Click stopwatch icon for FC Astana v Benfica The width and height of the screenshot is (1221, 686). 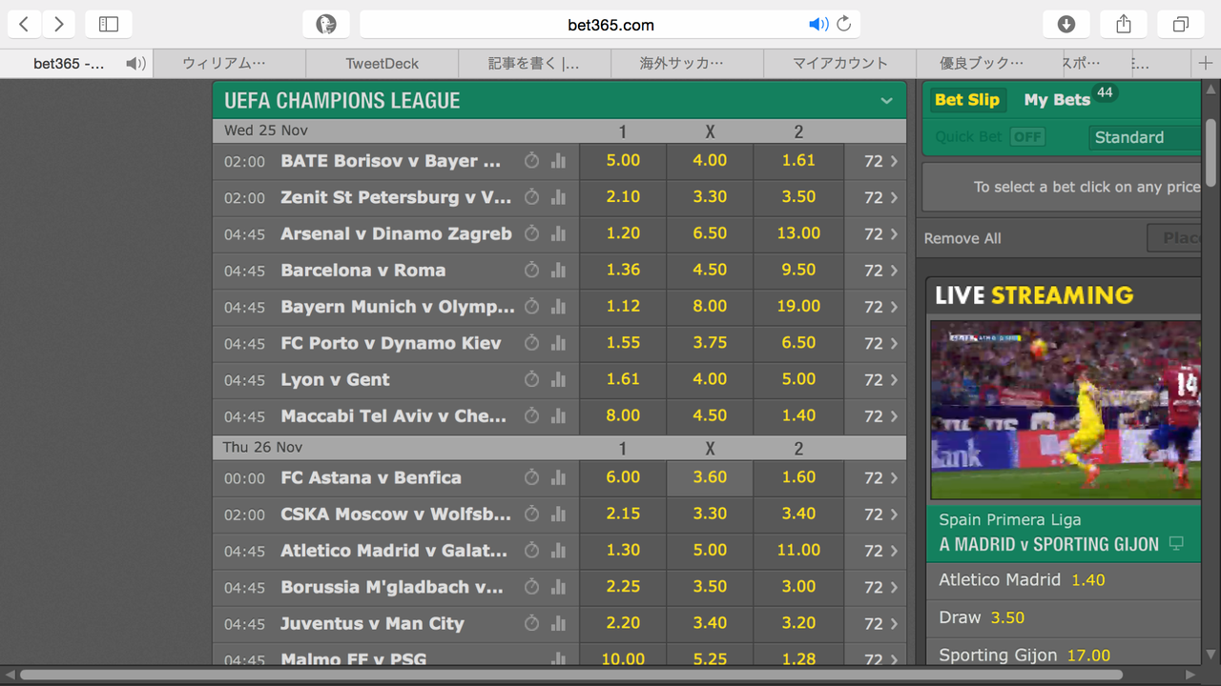[532, 478]
